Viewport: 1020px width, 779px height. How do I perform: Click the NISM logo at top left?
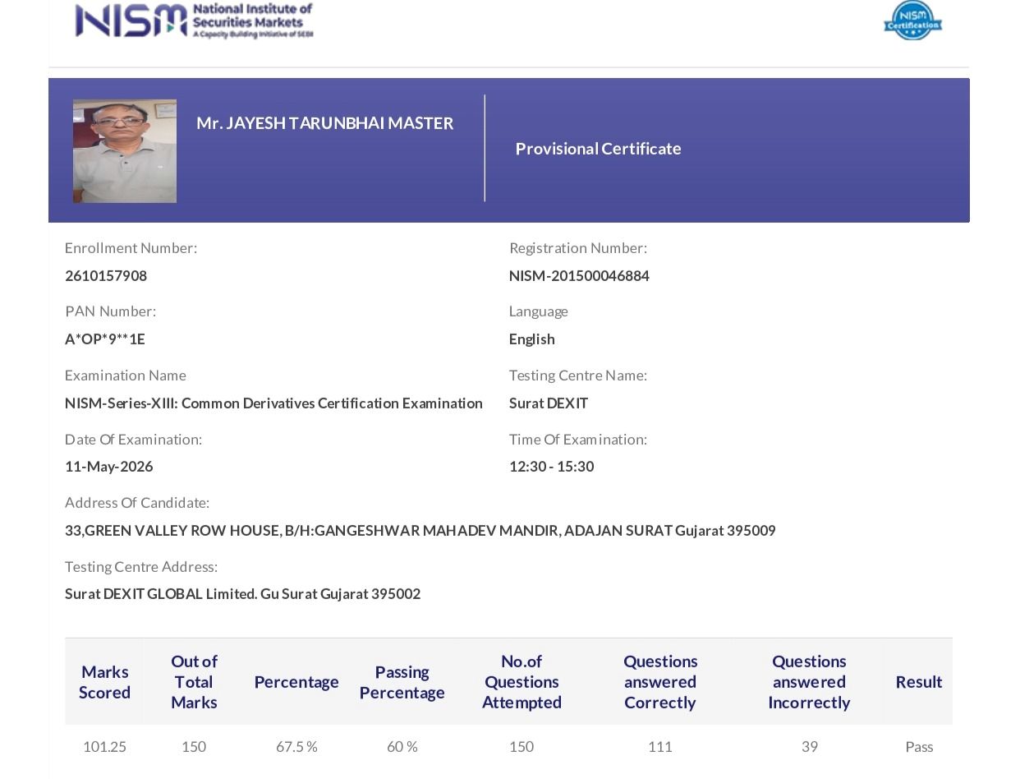pyautogui.click(x=194, y=21)
